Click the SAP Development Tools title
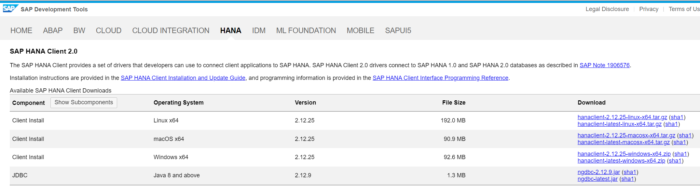 pyautogui.click(x=54, y=9)
